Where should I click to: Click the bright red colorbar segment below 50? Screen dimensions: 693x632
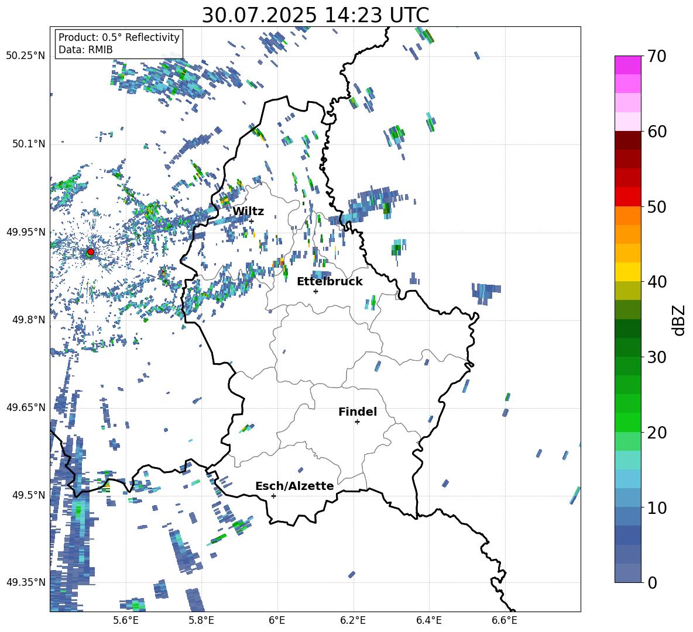628,197
